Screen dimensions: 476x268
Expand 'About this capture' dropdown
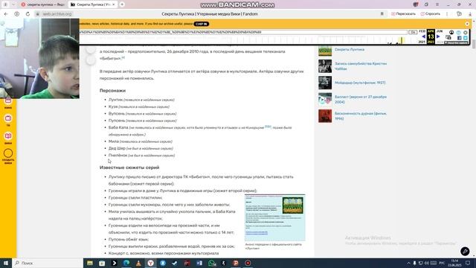click(x=456, y=43)
